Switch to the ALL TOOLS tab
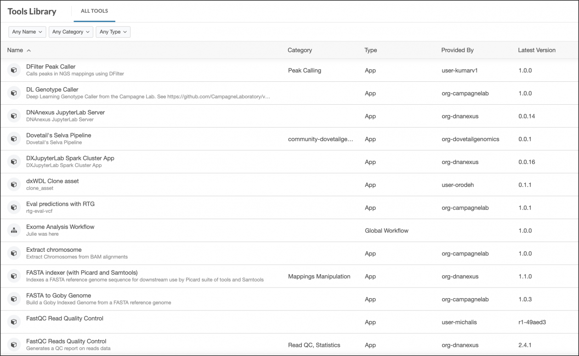Screen dimensions: 579x356 pos(94,11)
